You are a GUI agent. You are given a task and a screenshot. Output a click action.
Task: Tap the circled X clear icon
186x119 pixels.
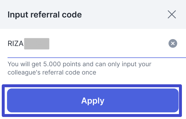pyautogui.click(x=173, y=44)
